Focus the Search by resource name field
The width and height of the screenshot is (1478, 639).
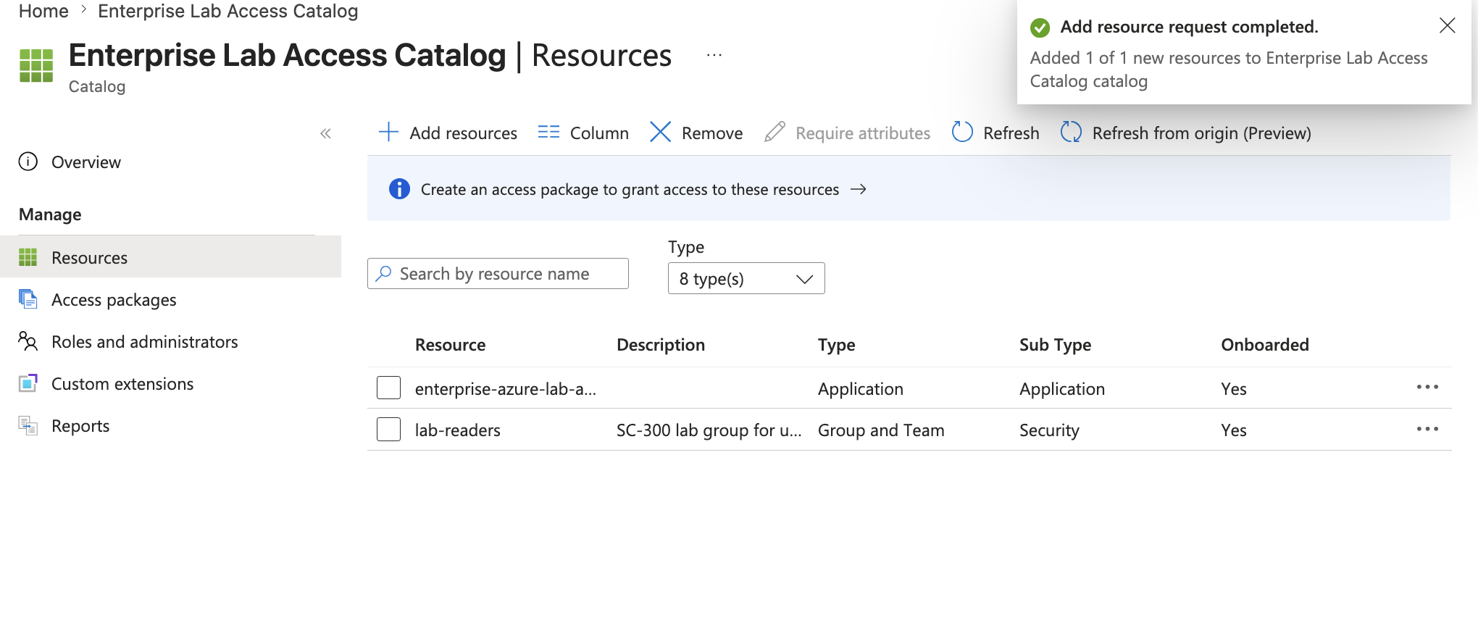(498, 273)
